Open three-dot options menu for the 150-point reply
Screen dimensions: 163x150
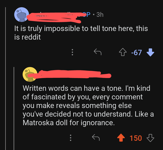pyautogui.click(x=71, y=138)
